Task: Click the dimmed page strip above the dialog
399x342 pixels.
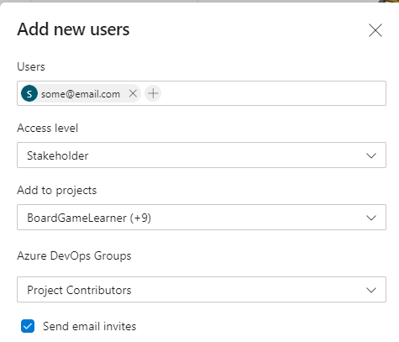Action: pyautogui.click(x=196, y=1)
